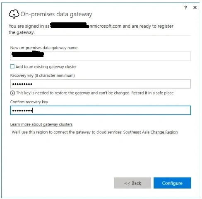The width and height of the screenshot is (202, 199).
Task: Click the 'Southeast Asia' region text
Action: pyautogui.click(x=136, y=132)
